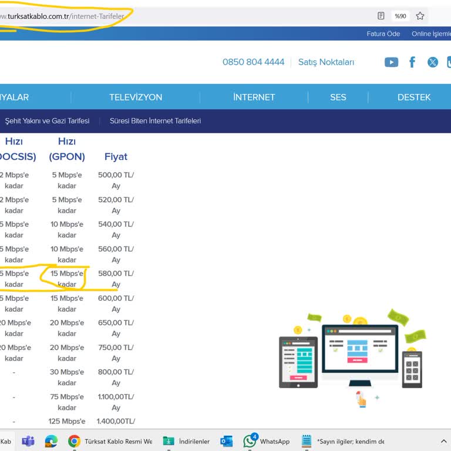Viewport: 451px width, 451px height.
Task: Select the 1.100,00TL/Ay price cell
Action: 116,402
